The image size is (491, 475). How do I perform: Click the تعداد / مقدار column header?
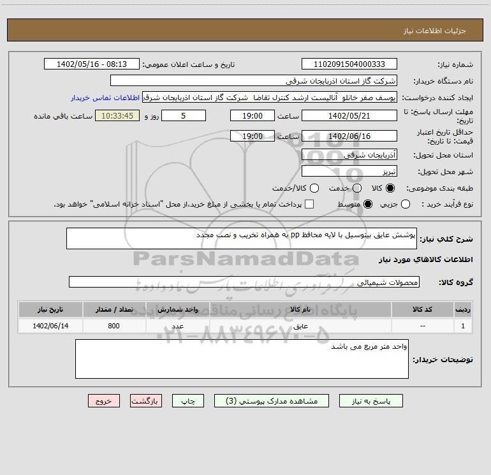point(114,309)
